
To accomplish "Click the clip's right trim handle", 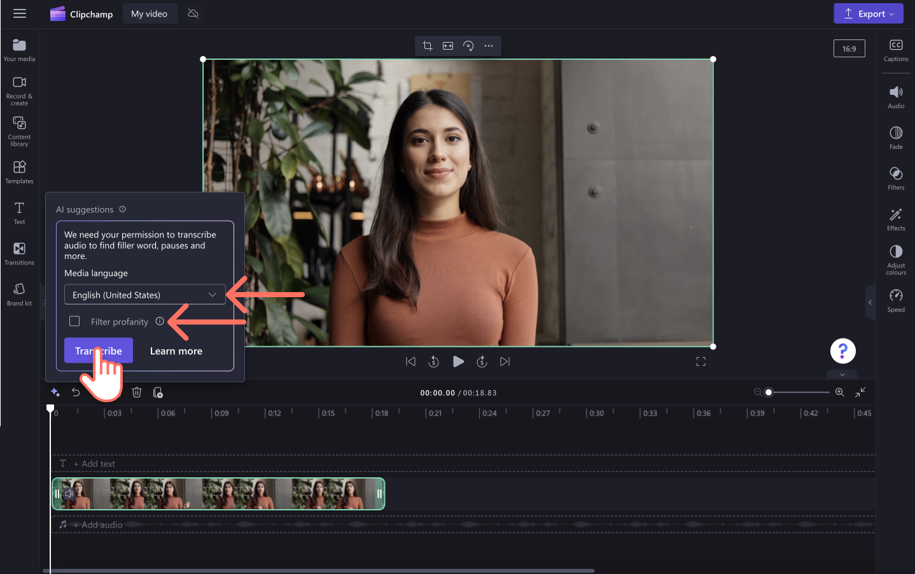I will click(x=379, y=494).
